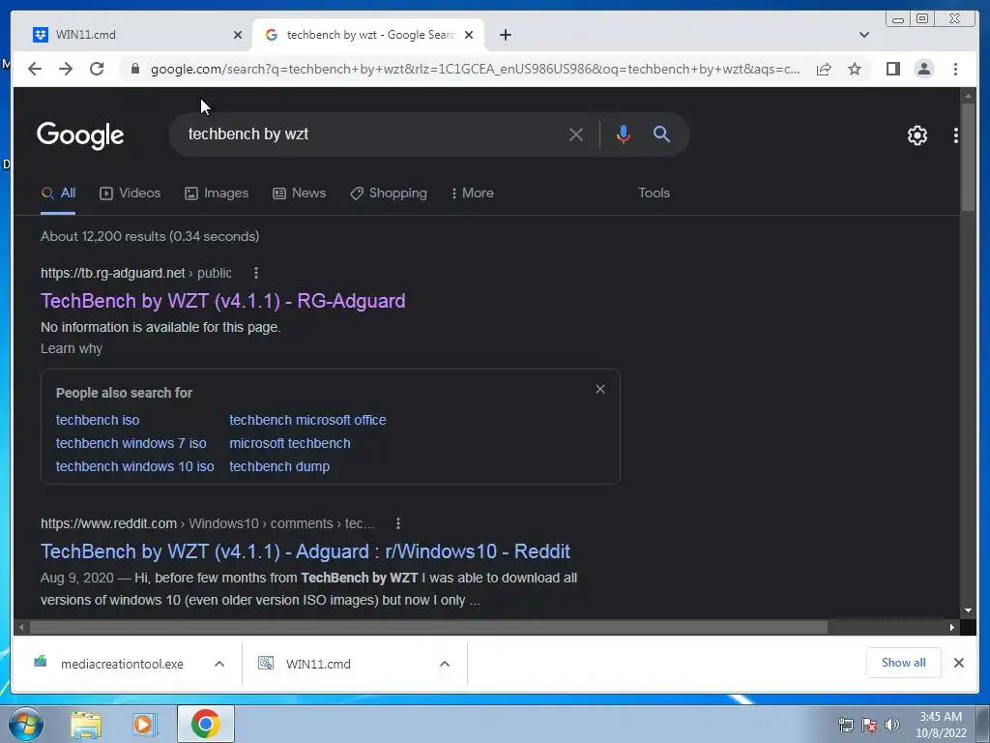Close the WIN11.cmd tab
990x743 pixels.
[238, 35]
